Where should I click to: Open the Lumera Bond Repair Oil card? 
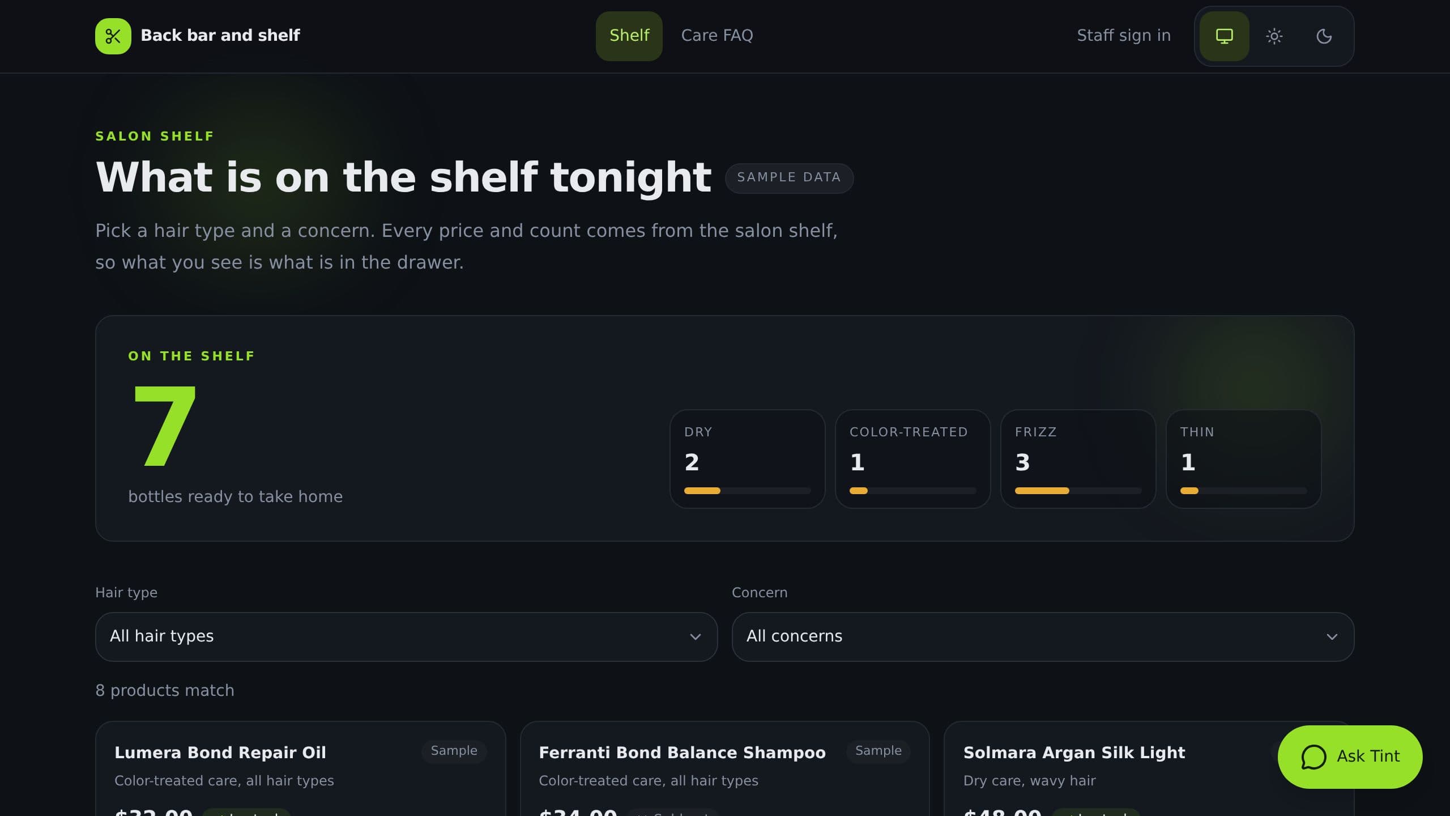[x=300, y=768]
